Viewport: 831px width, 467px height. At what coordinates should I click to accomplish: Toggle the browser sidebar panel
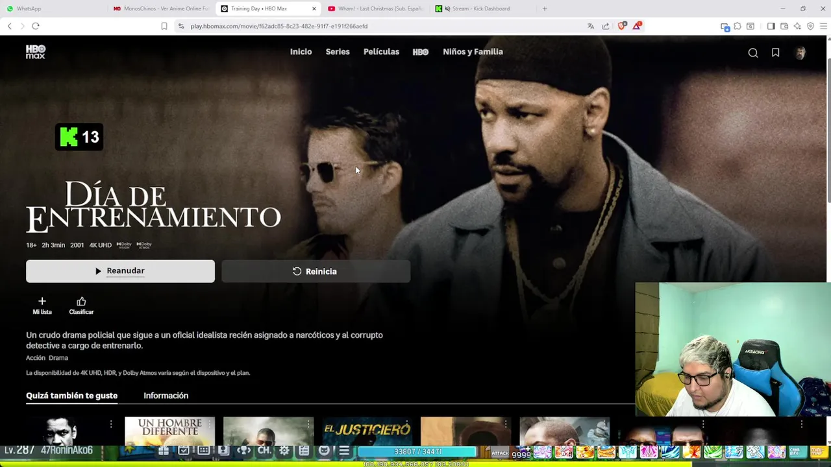[771, 26]
